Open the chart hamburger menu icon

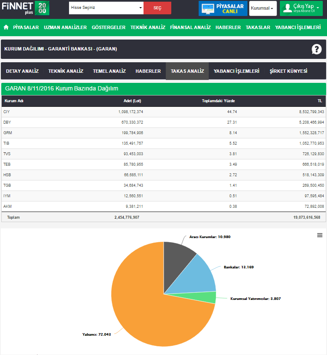[x=319, y=235]
